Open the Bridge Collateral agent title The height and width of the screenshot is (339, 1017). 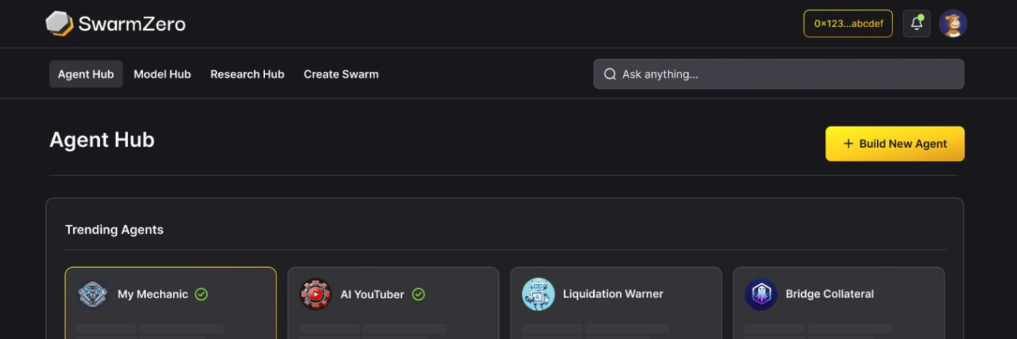point(829,294)
